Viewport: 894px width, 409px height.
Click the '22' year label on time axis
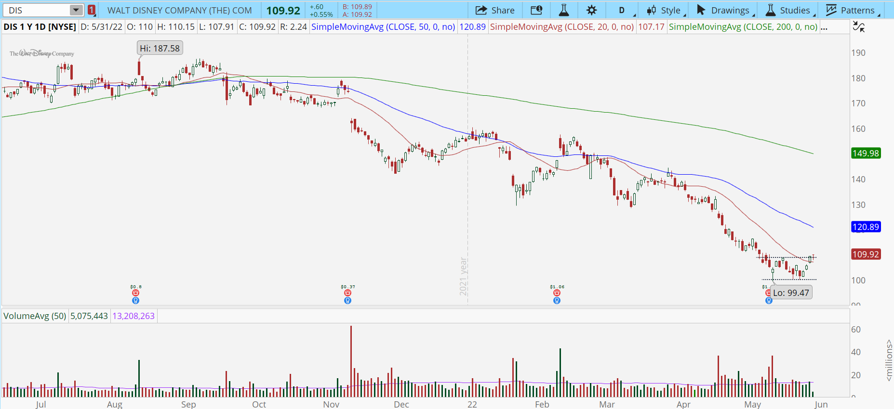click(x=472, y=404)
